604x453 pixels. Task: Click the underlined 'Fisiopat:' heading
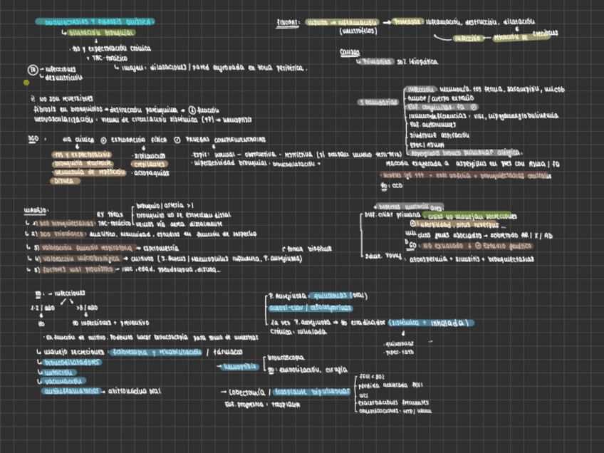(288, 23)
